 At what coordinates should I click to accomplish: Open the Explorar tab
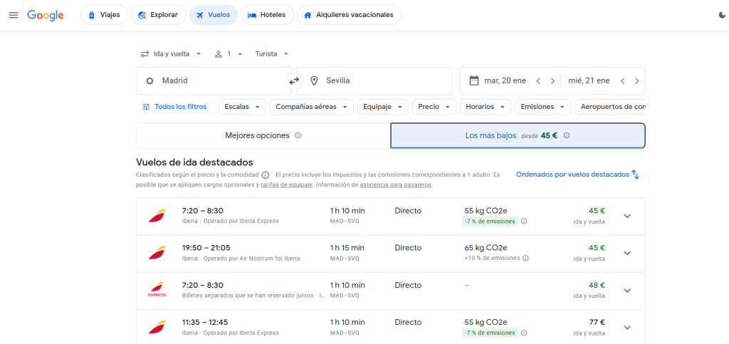[159, 15]
